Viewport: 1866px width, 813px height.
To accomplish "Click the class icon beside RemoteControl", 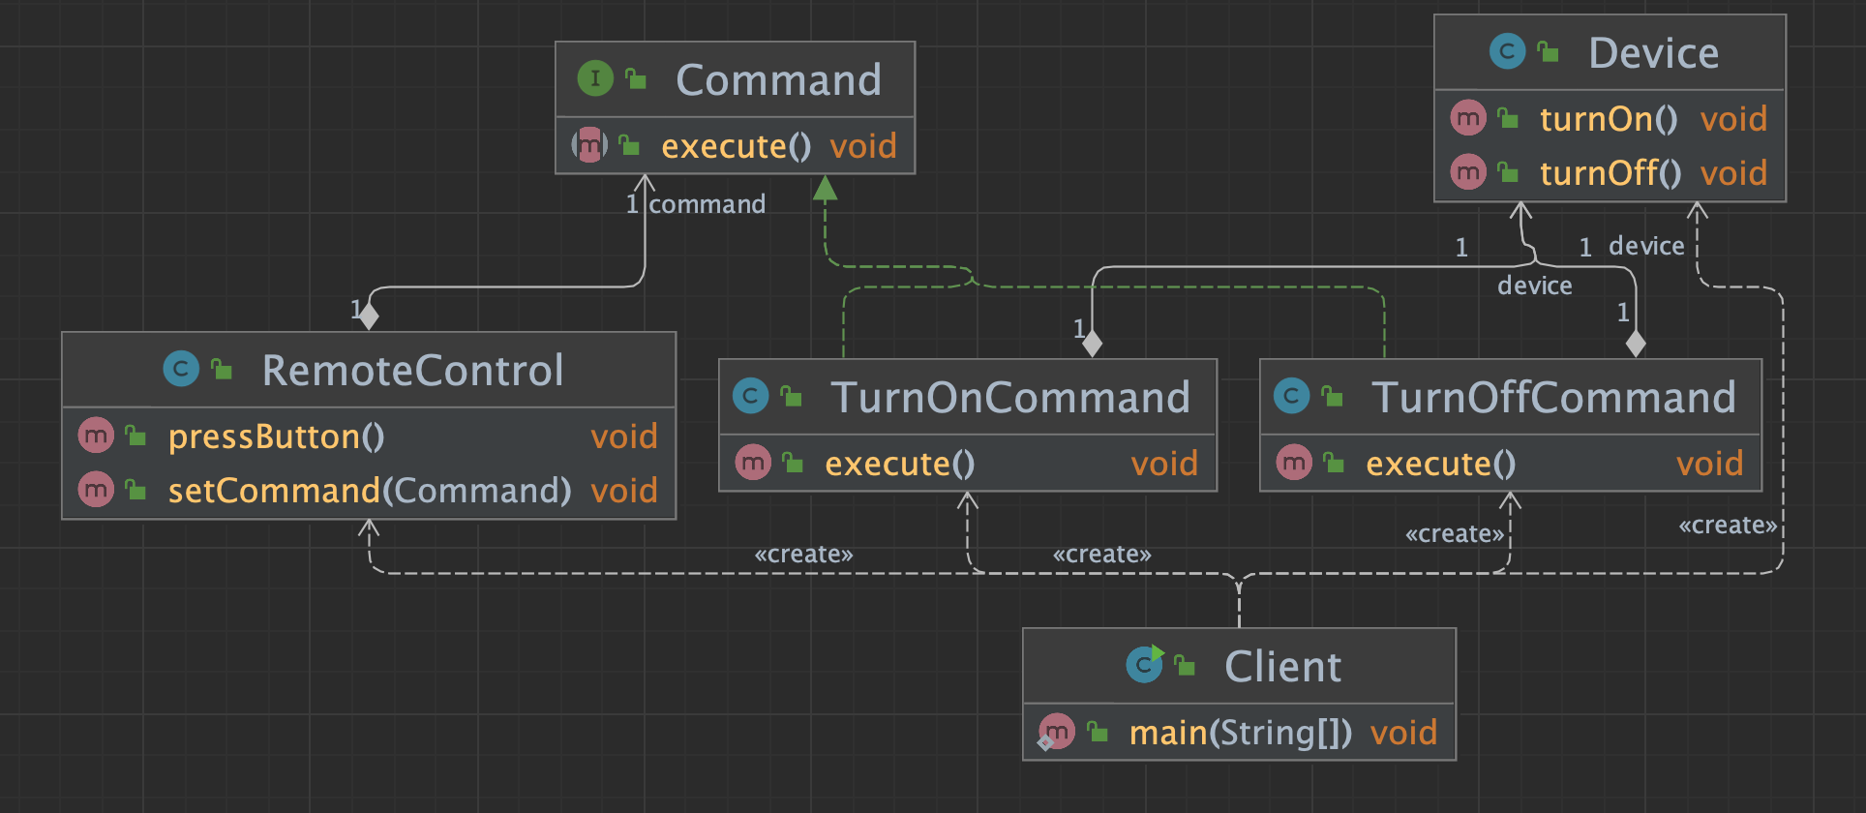I will [181, 369].
